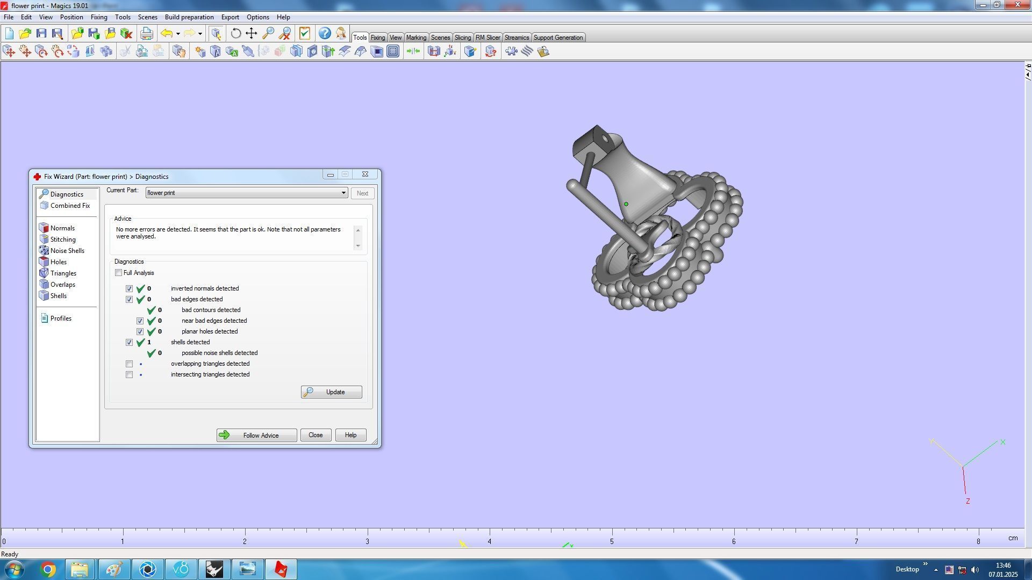
Task: Click the Print icon in toolbar
Action: click(x=146, y=34)
